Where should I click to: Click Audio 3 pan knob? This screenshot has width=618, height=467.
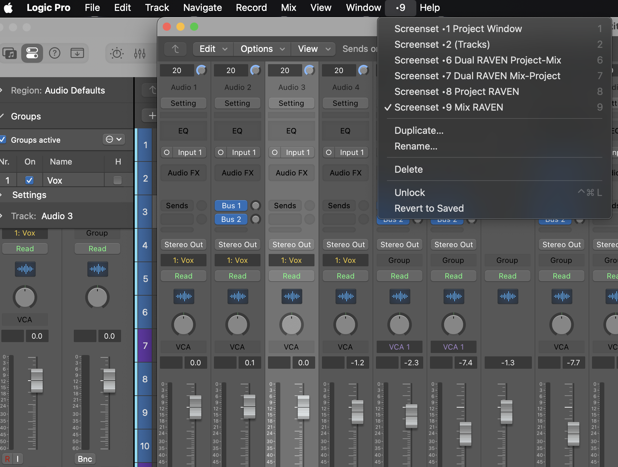(x=292, y=324)
